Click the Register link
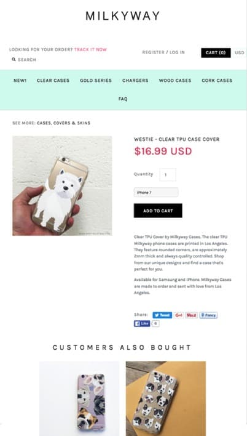Screen dimensions: 247x436 coord(153,52)
